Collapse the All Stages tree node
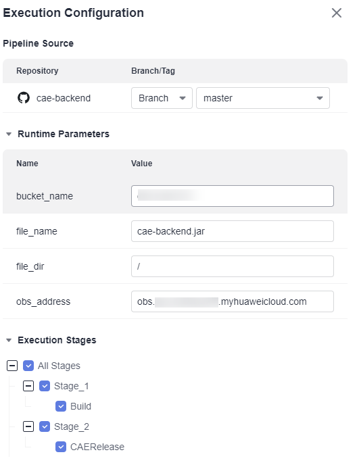Viewport: 359px width, 465px height. 12,366
